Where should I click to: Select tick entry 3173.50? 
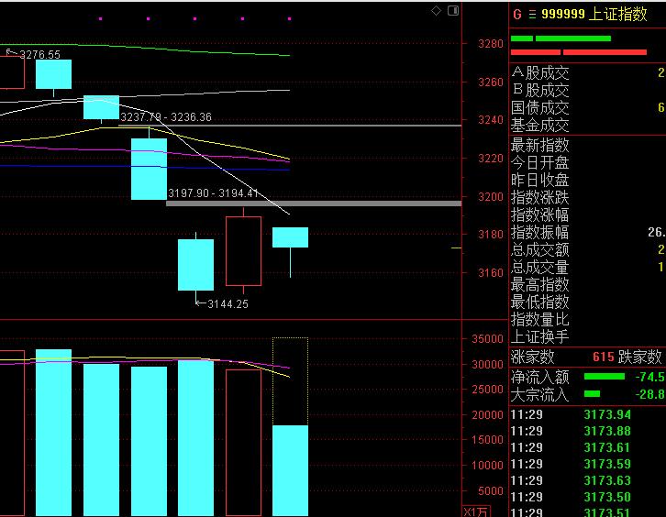pos(607,497)
